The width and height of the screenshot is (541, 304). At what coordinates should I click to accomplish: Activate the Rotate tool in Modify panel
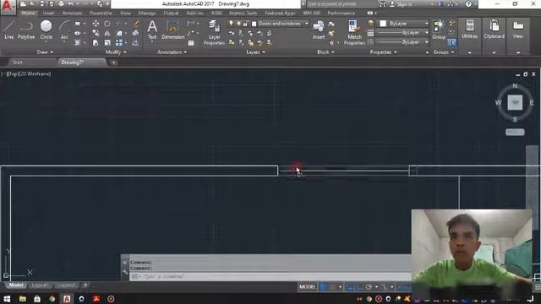[107, 24]
